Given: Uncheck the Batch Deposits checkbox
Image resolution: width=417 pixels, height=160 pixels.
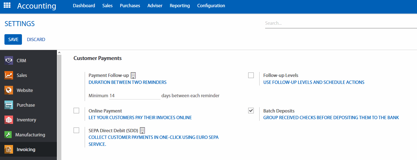Looking at the screenshot, I should [x=251, y=111].
